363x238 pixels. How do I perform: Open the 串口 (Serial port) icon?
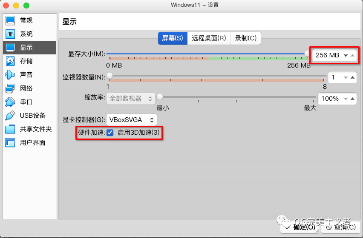tap(10, 102)
